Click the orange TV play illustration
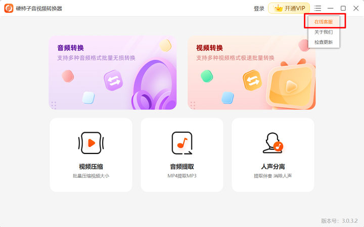 pos(291,85)
